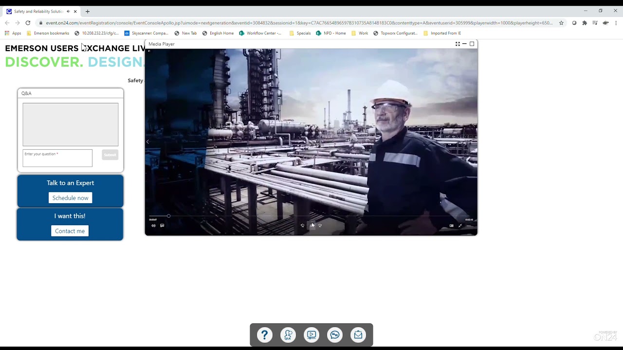This screenshot has width=623, height=350.
Task: Open Workflow Center bookmark
Action: pyautogui.click(x=260, y=33)
